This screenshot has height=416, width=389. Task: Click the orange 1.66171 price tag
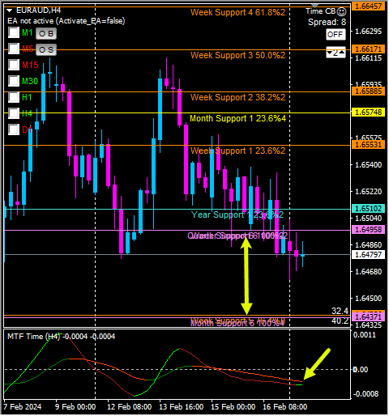368,49
